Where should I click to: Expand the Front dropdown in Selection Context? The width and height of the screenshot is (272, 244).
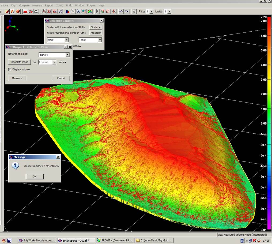(100, 40)
